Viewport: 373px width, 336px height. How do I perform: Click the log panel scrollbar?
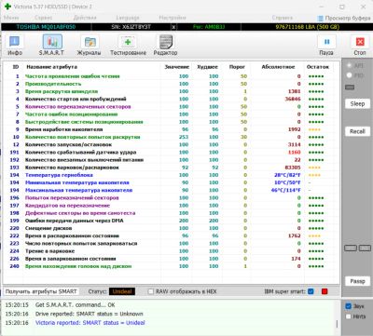pyautogui.click(x=338, y=323)
